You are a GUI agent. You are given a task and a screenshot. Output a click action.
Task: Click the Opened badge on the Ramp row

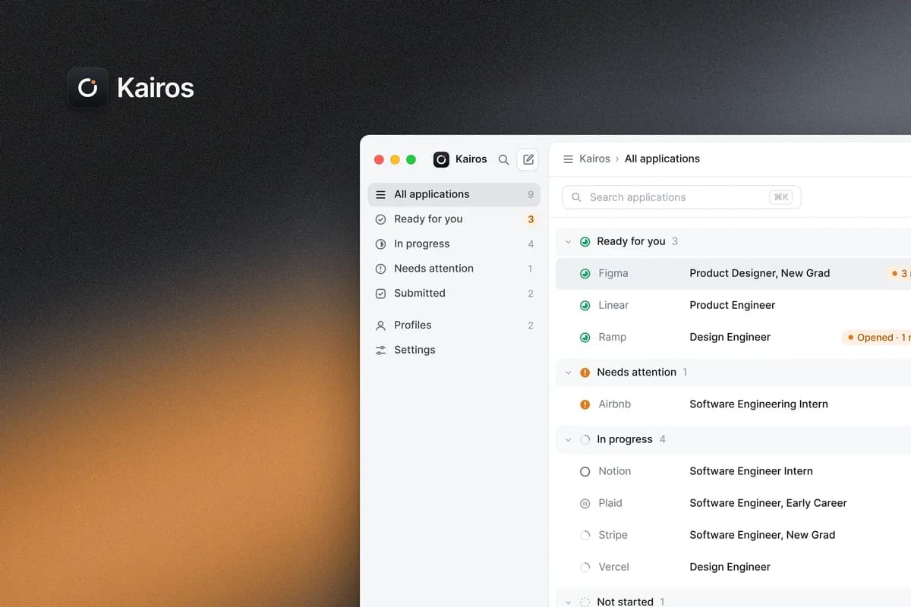pyautogui.click(x=876, y=338)
